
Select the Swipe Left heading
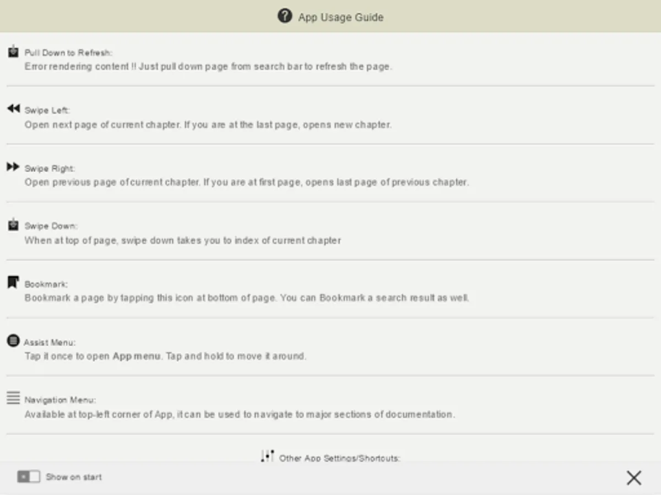(47, 111)
